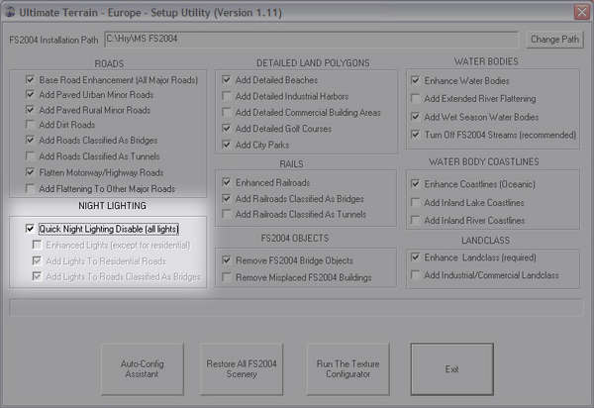Image resolution: width=594 pixels, height=408 pixels.
Task: Uncheck Add Detailed Beaches
Action: (x=227, y=80)
